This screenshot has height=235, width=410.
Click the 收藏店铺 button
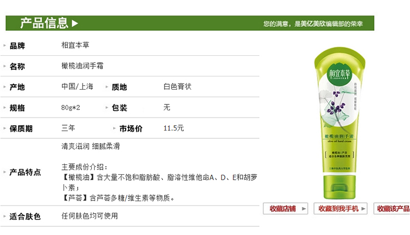click(x=285, y=209)
